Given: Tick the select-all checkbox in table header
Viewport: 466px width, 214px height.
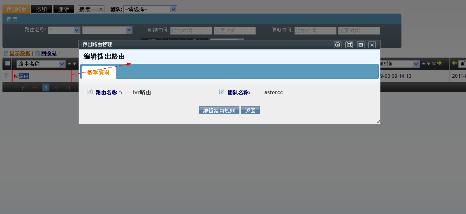Looking at the screenshot, I should coord(7,63).
